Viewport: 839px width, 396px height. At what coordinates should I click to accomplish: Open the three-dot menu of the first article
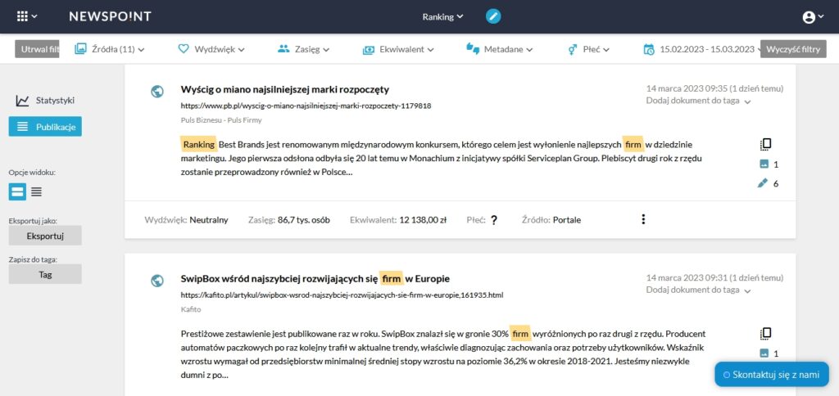pos(643,219)
